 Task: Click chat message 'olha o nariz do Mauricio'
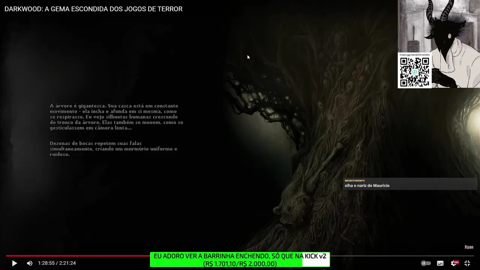tap(367, 186)
